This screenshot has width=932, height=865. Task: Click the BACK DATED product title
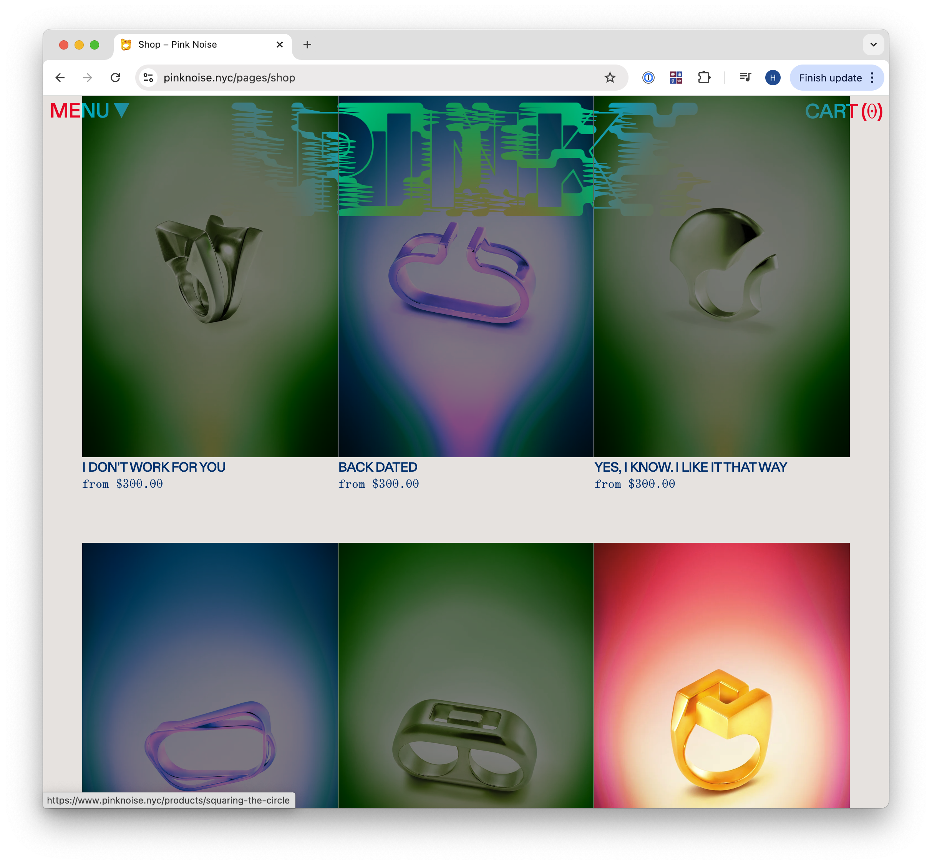[378, 467]
